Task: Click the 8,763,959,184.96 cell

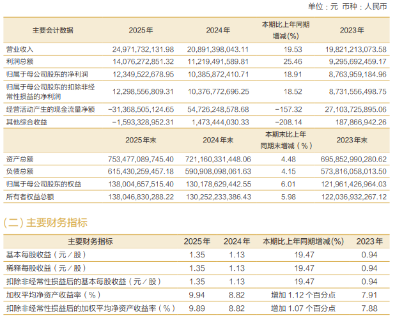Action: click(358, 75)
